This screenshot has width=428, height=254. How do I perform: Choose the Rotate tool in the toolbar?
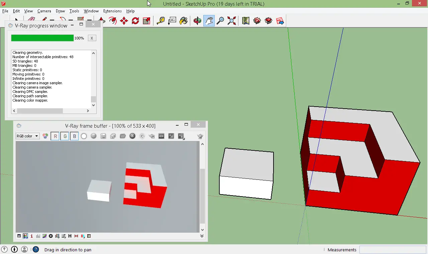click(x=135, y=21)
